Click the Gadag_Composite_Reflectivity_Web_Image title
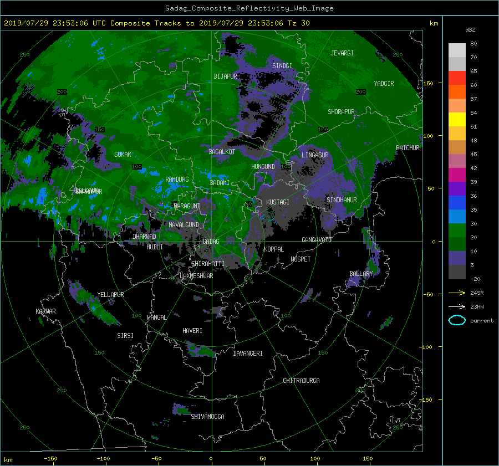The width and height of the screenshot is (499, 466). tap(249, 8)
